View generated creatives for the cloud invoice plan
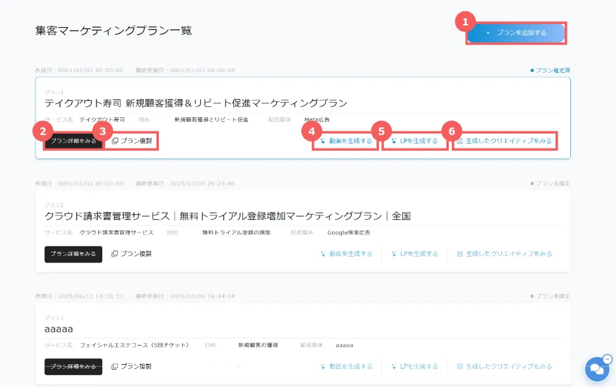616x387 pixels. (x=504, y=254)
